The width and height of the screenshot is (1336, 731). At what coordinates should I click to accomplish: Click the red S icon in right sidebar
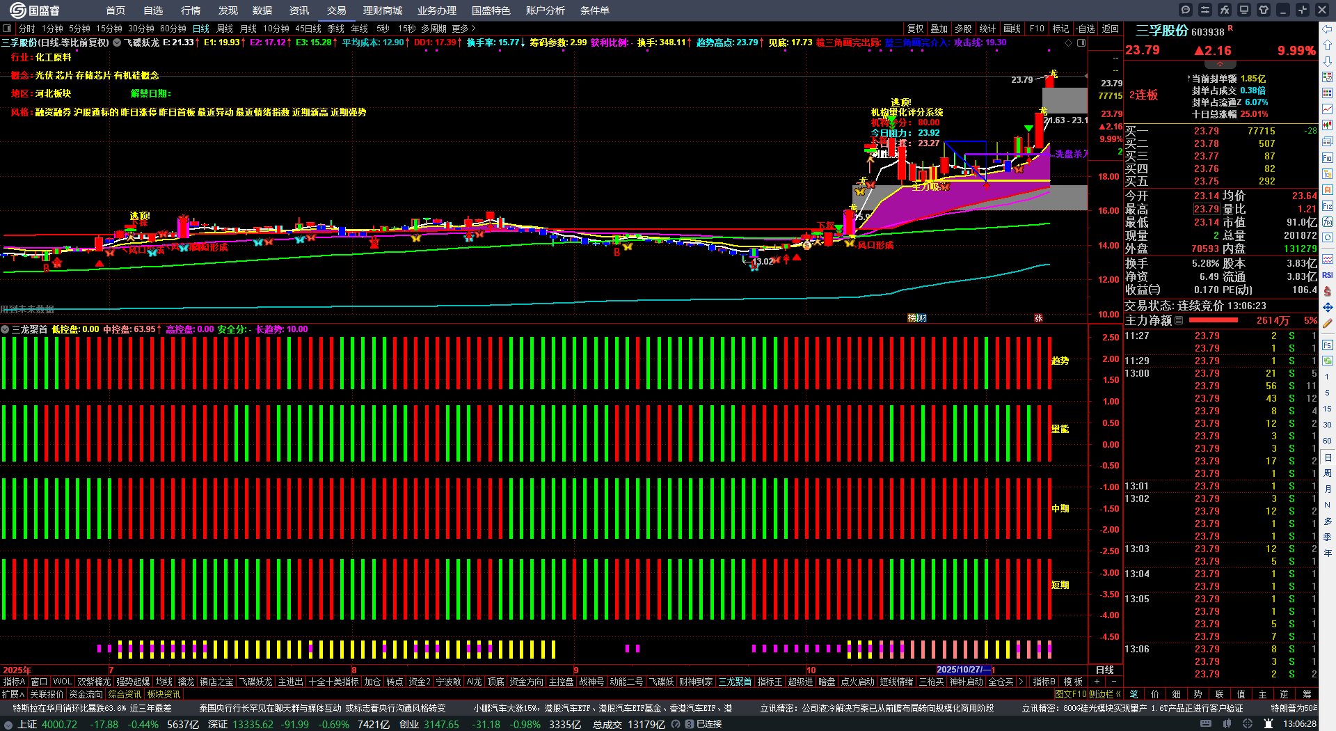point(1328,291)
